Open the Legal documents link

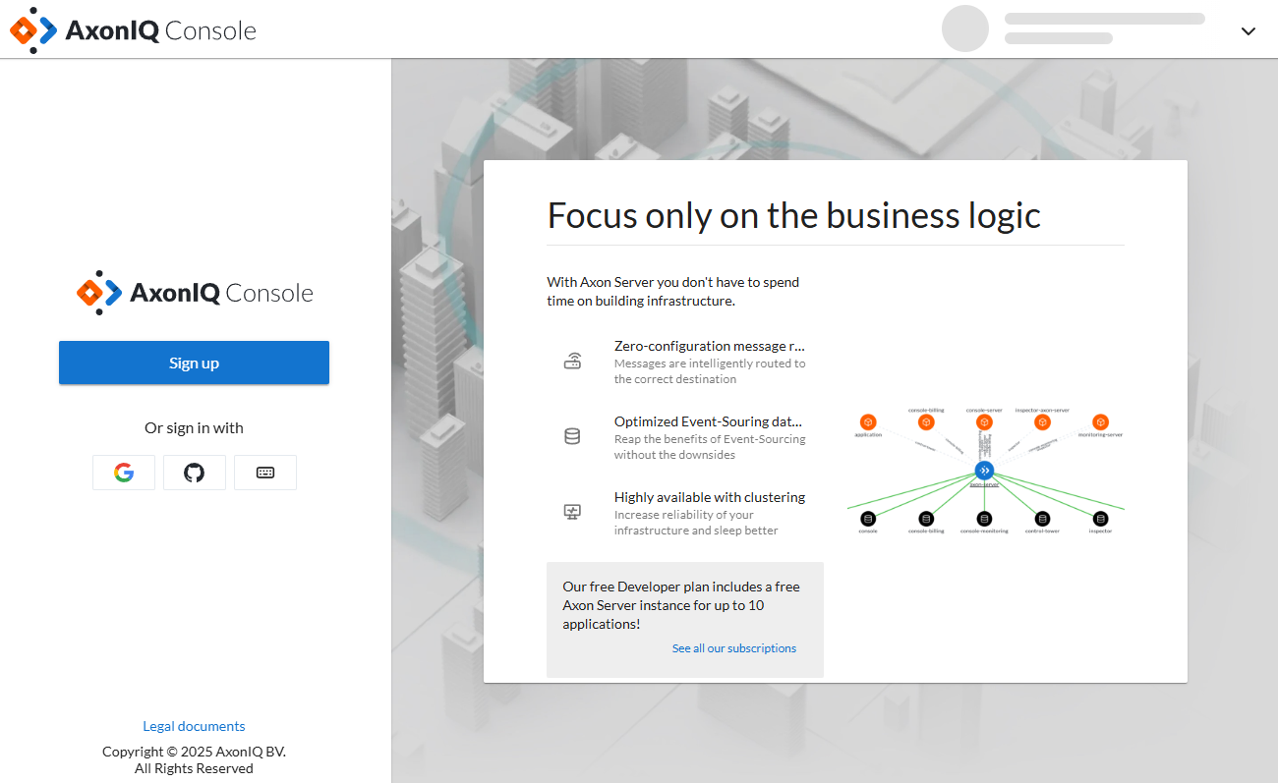click(194, 726)
